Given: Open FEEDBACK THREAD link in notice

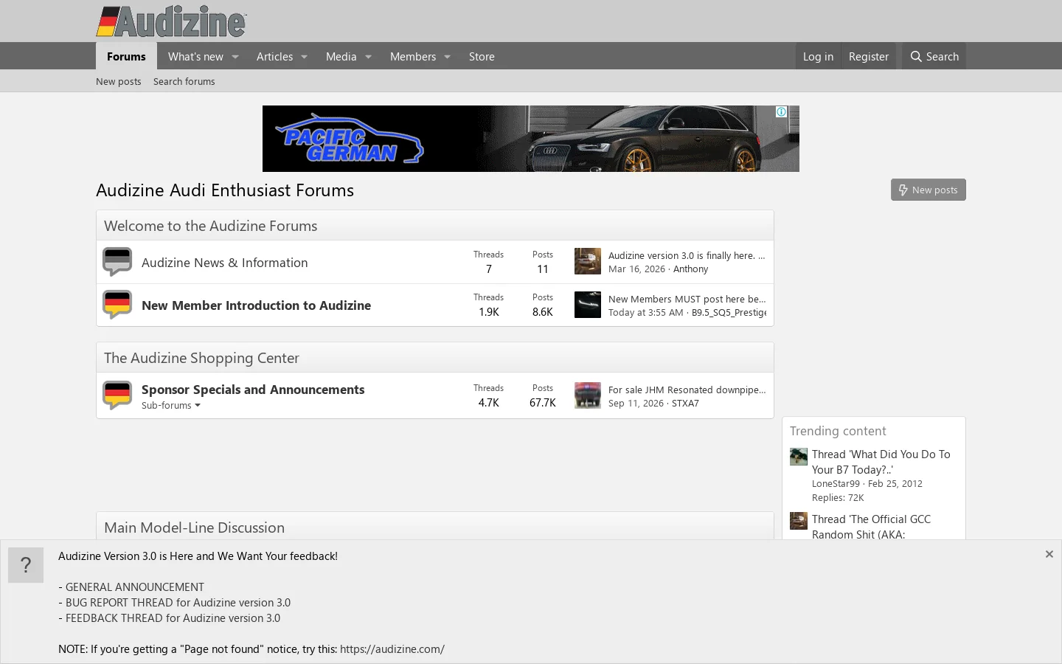Looking at the screenshot, I should [x=173, y=618].
